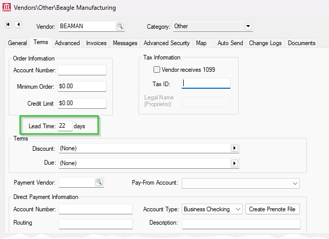The image size is (329, 239).
Task: Click the Create Prenote File button
Action: pyautogui.click(x=273, y=209)
